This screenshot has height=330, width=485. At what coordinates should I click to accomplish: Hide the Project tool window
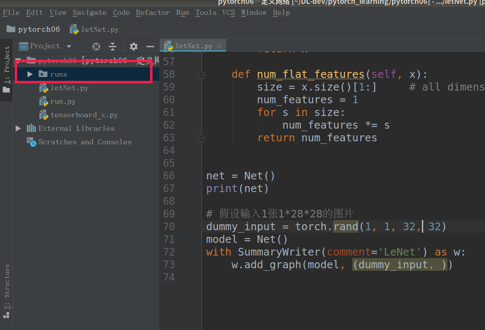tap(150, 47)
